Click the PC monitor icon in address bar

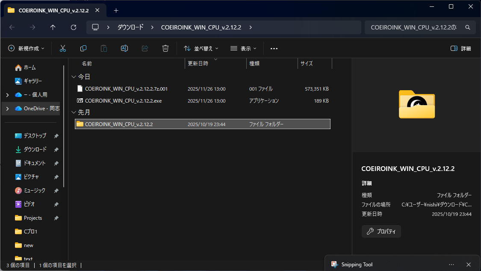pos(95,27)
